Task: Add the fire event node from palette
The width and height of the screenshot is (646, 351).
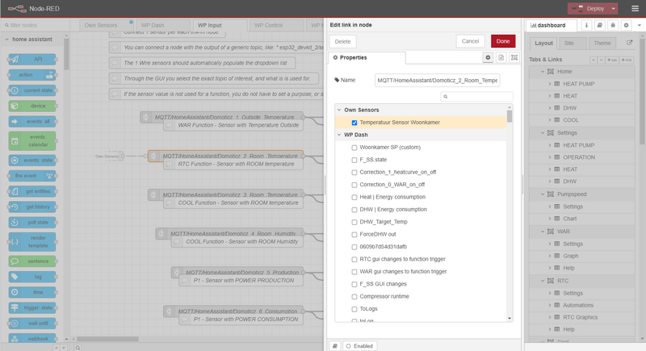Action: (32, 176)
